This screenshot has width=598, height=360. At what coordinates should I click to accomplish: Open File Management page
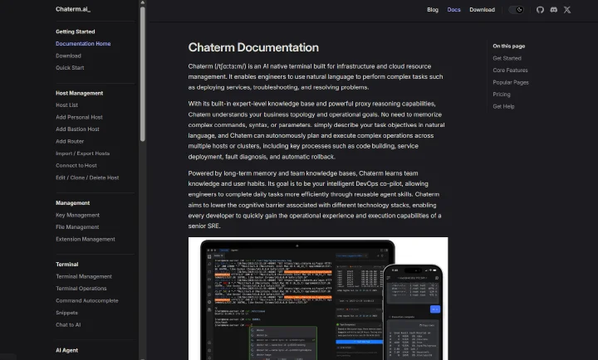click(x=77, y=227)
